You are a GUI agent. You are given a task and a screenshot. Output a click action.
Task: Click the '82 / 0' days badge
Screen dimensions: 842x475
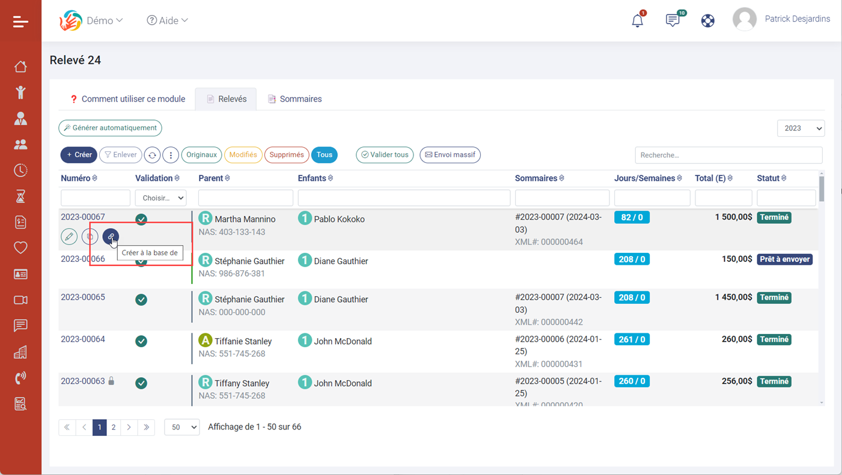pyautogui.click(x=632, y=217)
